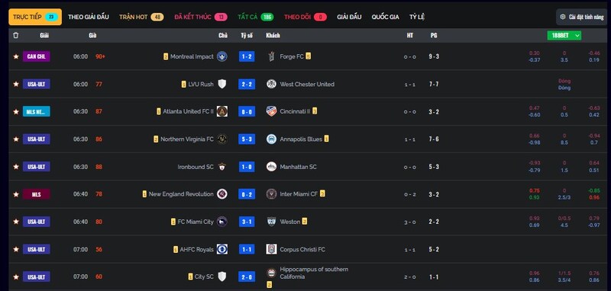Click the Cincinnati II team logo
Viewport: 611px width, 291px height.
coord(272,111)
